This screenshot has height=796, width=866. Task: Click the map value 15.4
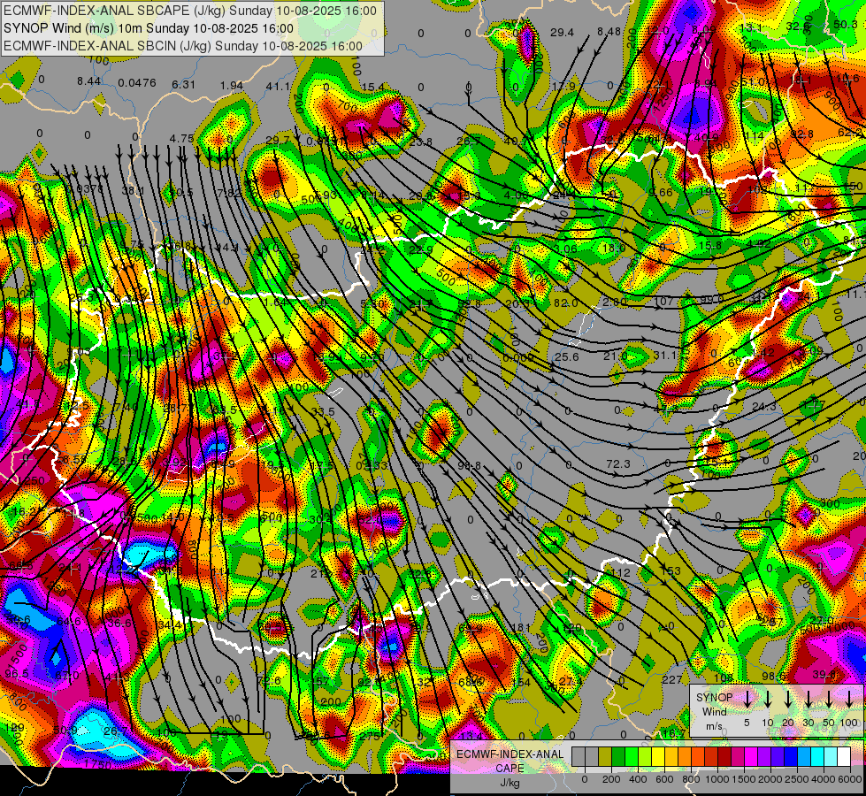coord(373,87)
